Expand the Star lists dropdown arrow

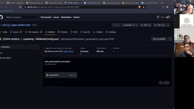point(168,25)
